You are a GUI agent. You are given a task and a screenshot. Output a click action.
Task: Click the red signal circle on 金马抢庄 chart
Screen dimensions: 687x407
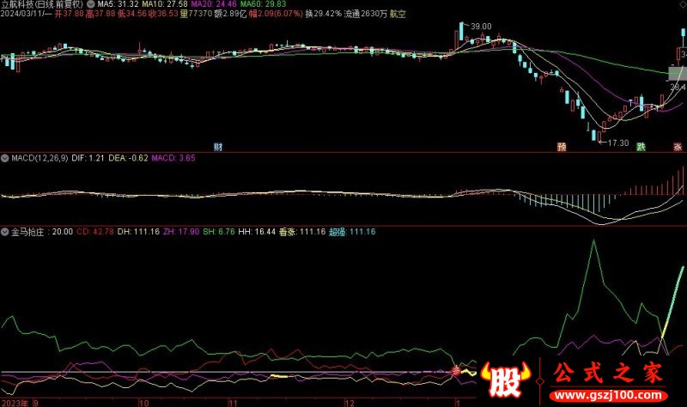point(456,371)
